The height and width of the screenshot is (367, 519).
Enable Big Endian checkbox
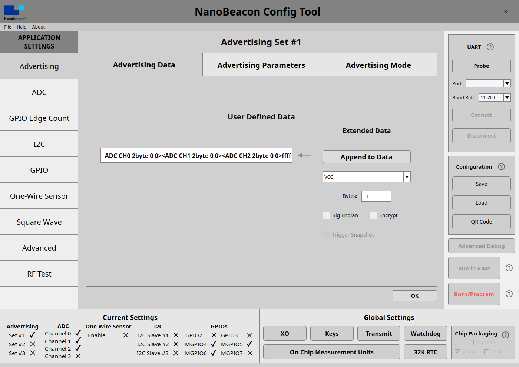pos(326,215)
